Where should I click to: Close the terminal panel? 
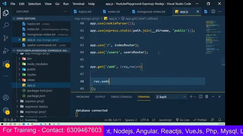point(219,97)
